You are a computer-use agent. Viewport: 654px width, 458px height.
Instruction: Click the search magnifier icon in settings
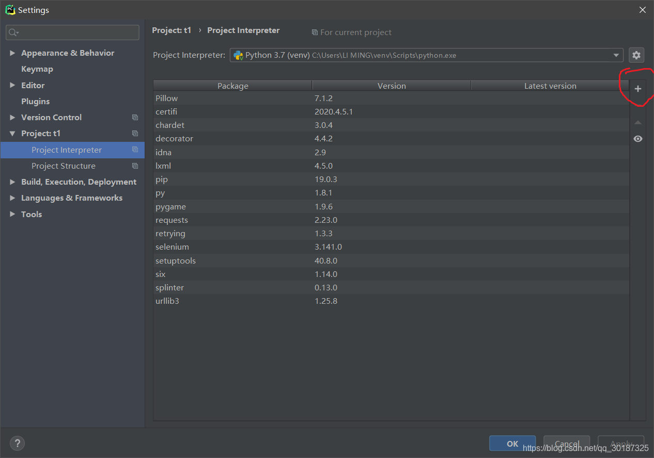pyautogui.click(x=12, y=32)
